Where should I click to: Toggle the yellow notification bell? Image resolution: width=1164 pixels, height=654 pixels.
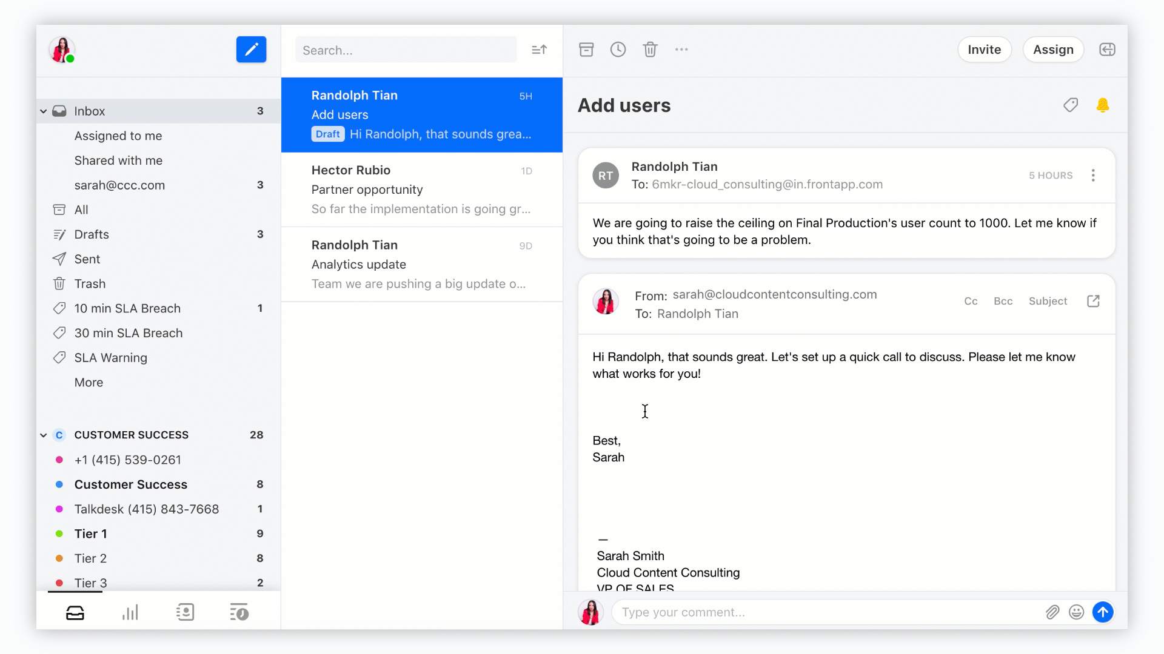[x=1103, y=105]
